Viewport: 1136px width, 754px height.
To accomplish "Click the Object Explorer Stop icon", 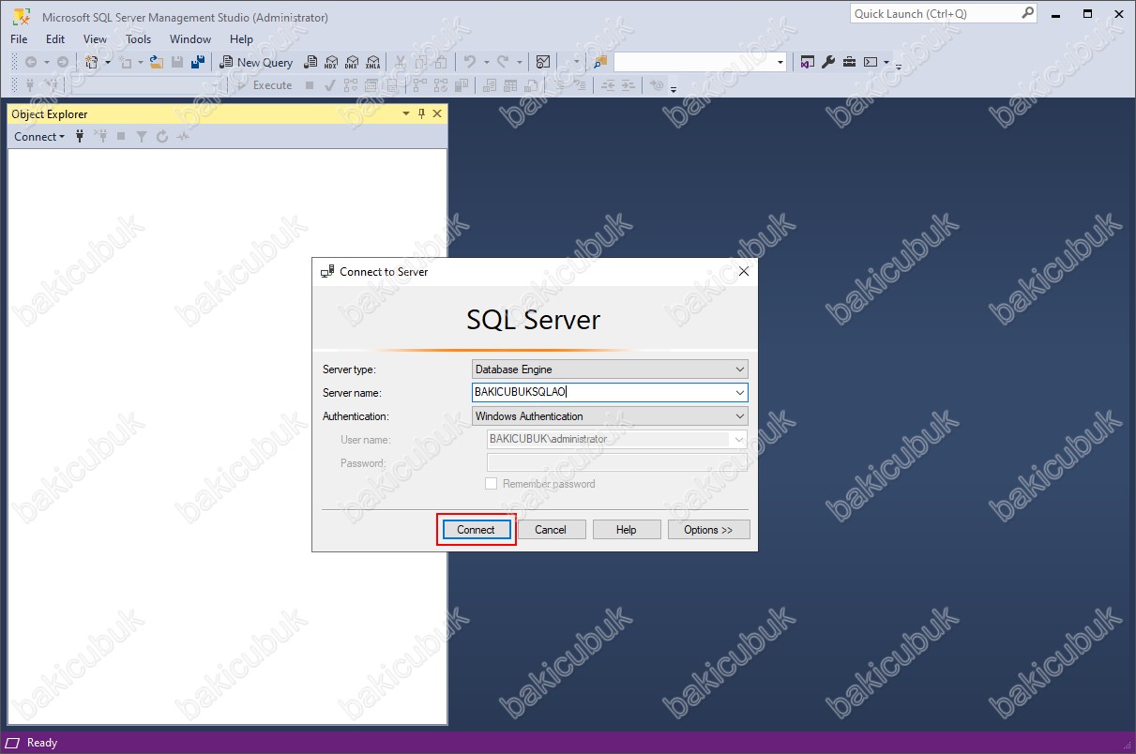I will point(121,137).
